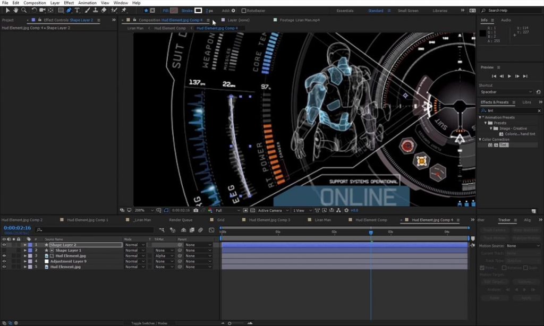Viewport: 544px width, 326px height.
Task: Switch to the Essentials workspace
Action: [x=345, y=11]
